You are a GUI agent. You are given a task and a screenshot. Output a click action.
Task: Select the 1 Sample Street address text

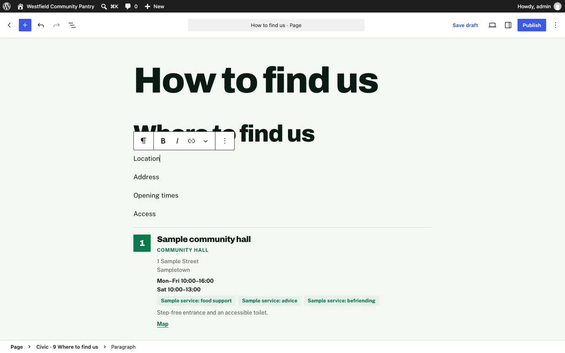[x=178, y=262]
